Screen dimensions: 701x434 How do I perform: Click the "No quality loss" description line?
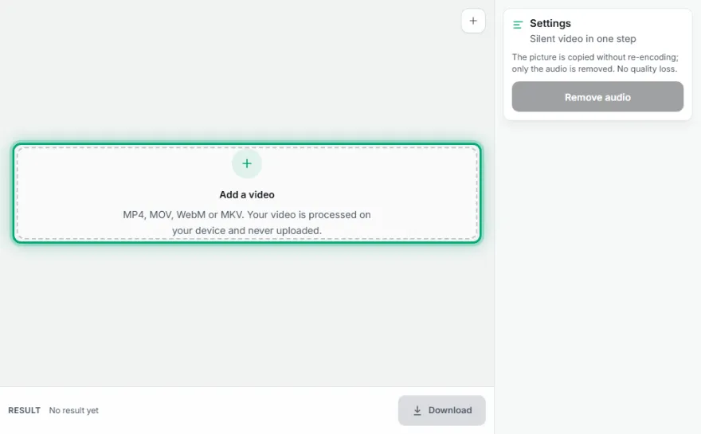594,68
